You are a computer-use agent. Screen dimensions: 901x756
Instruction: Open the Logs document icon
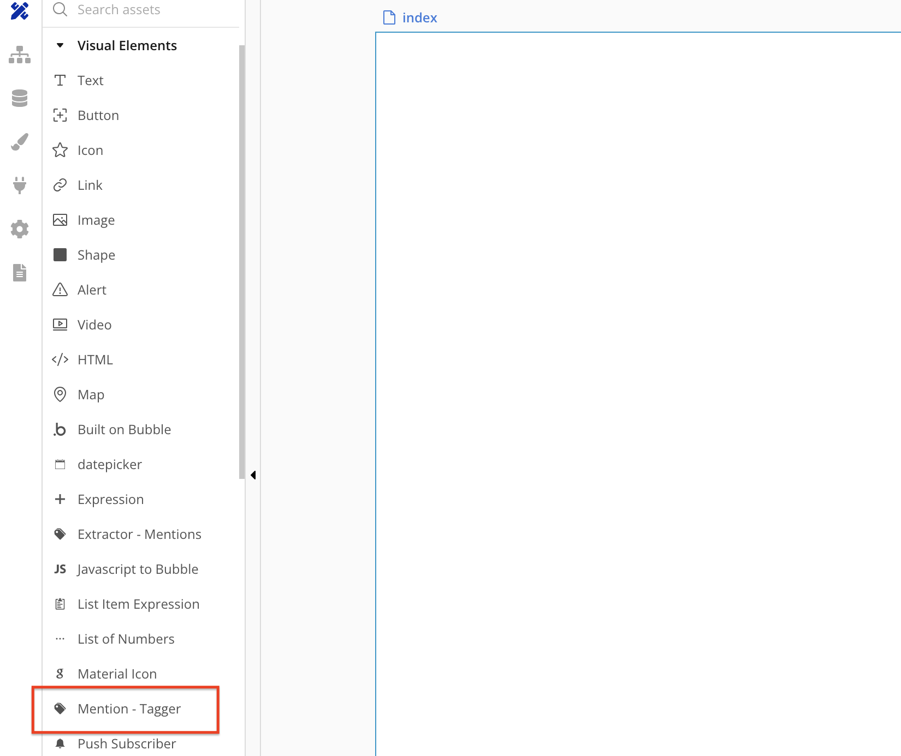coord(20,273)
